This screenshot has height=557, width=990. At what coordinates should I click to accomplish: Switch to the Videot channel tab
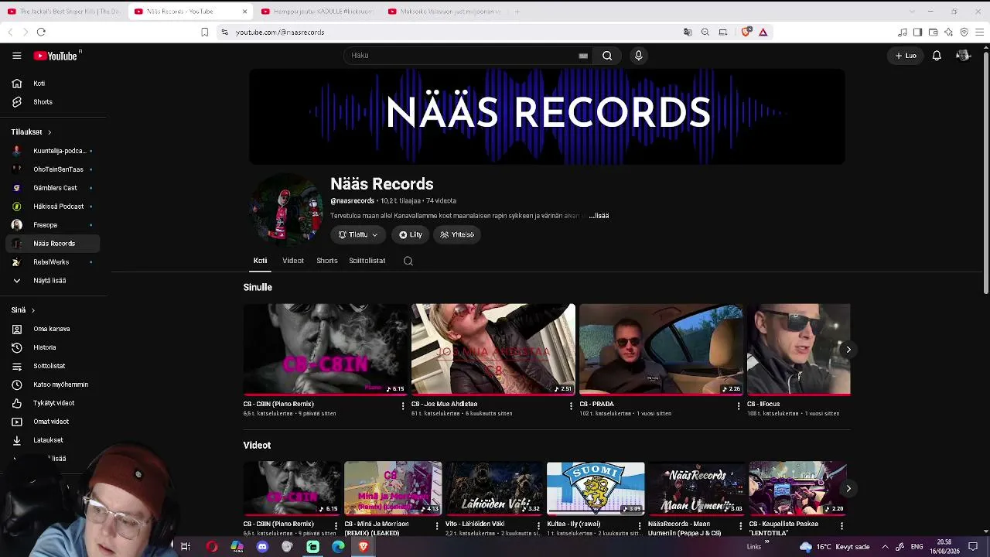click(293, 261)
